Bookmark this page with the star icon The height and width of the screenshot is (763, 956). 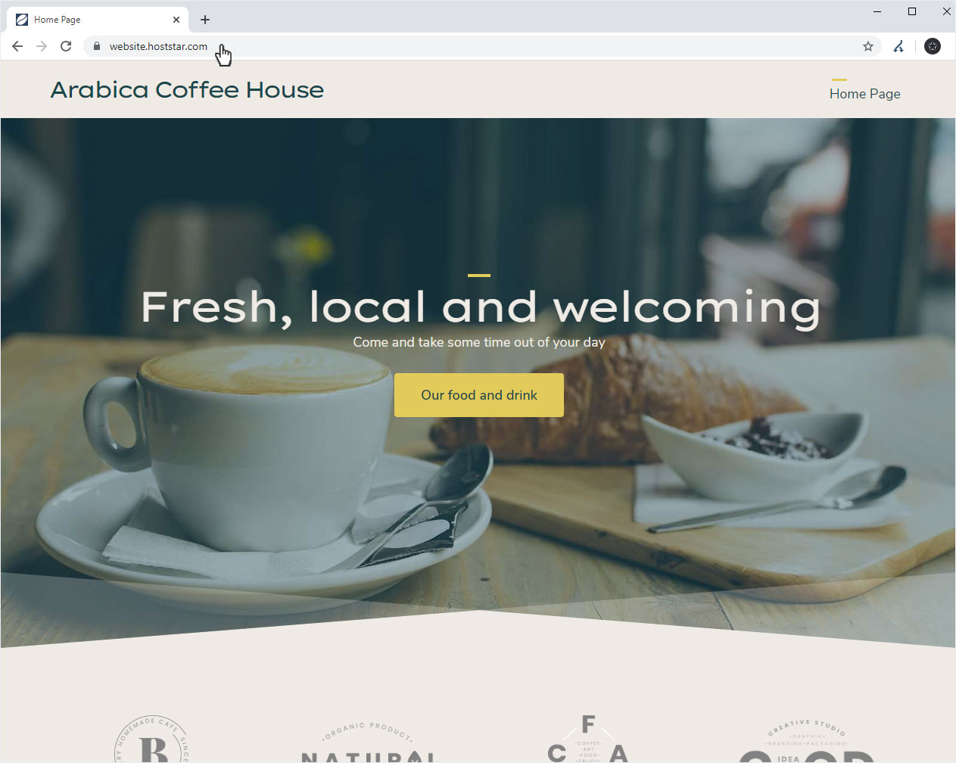868,46
